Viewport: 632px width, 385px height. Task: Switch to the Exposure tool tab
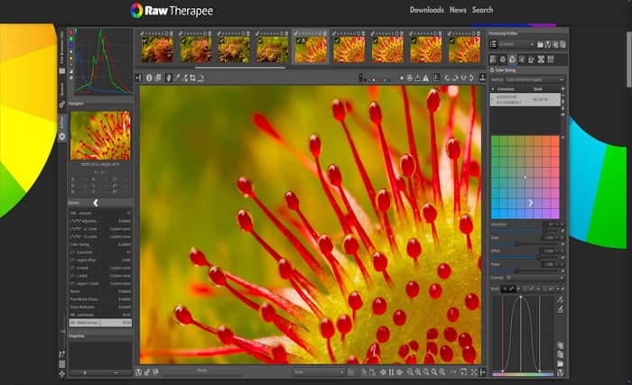pos(493,60)
